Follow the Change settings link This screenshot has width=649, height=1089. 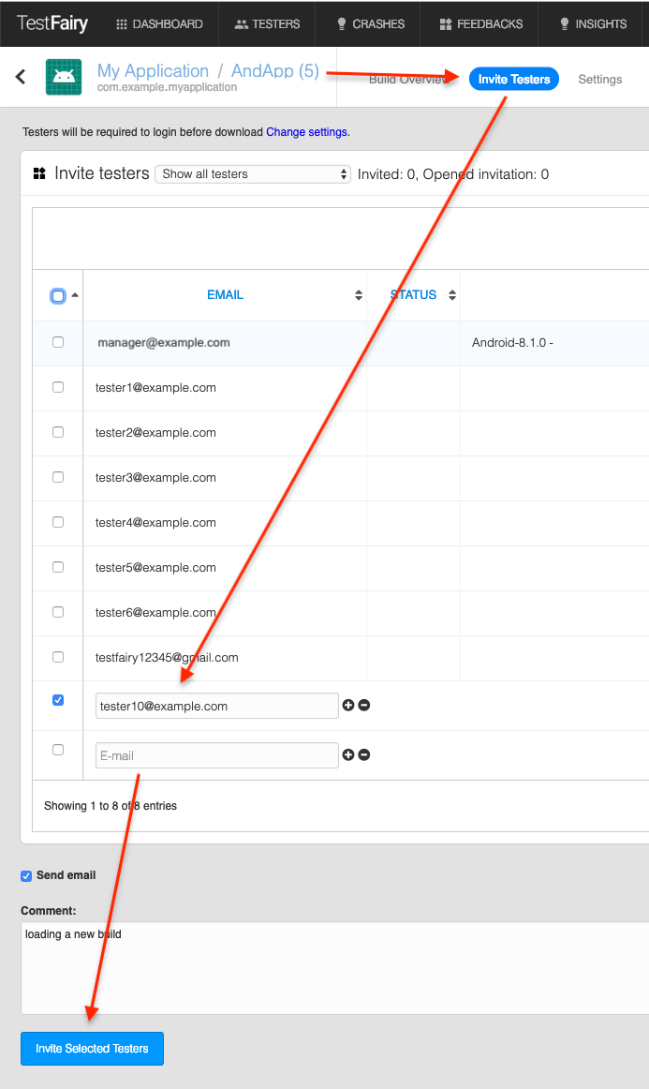(307, 132)
